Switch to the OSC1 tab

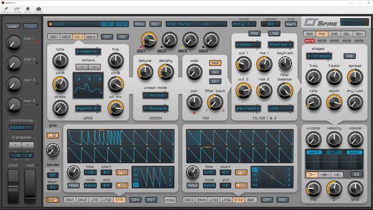coord(54,37)
